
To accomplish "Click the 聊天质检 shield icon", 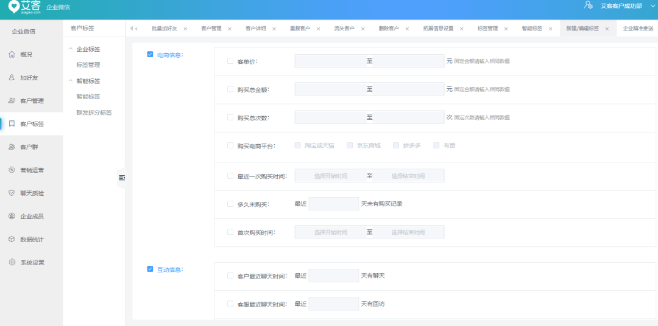I will [x=12, y=193].
